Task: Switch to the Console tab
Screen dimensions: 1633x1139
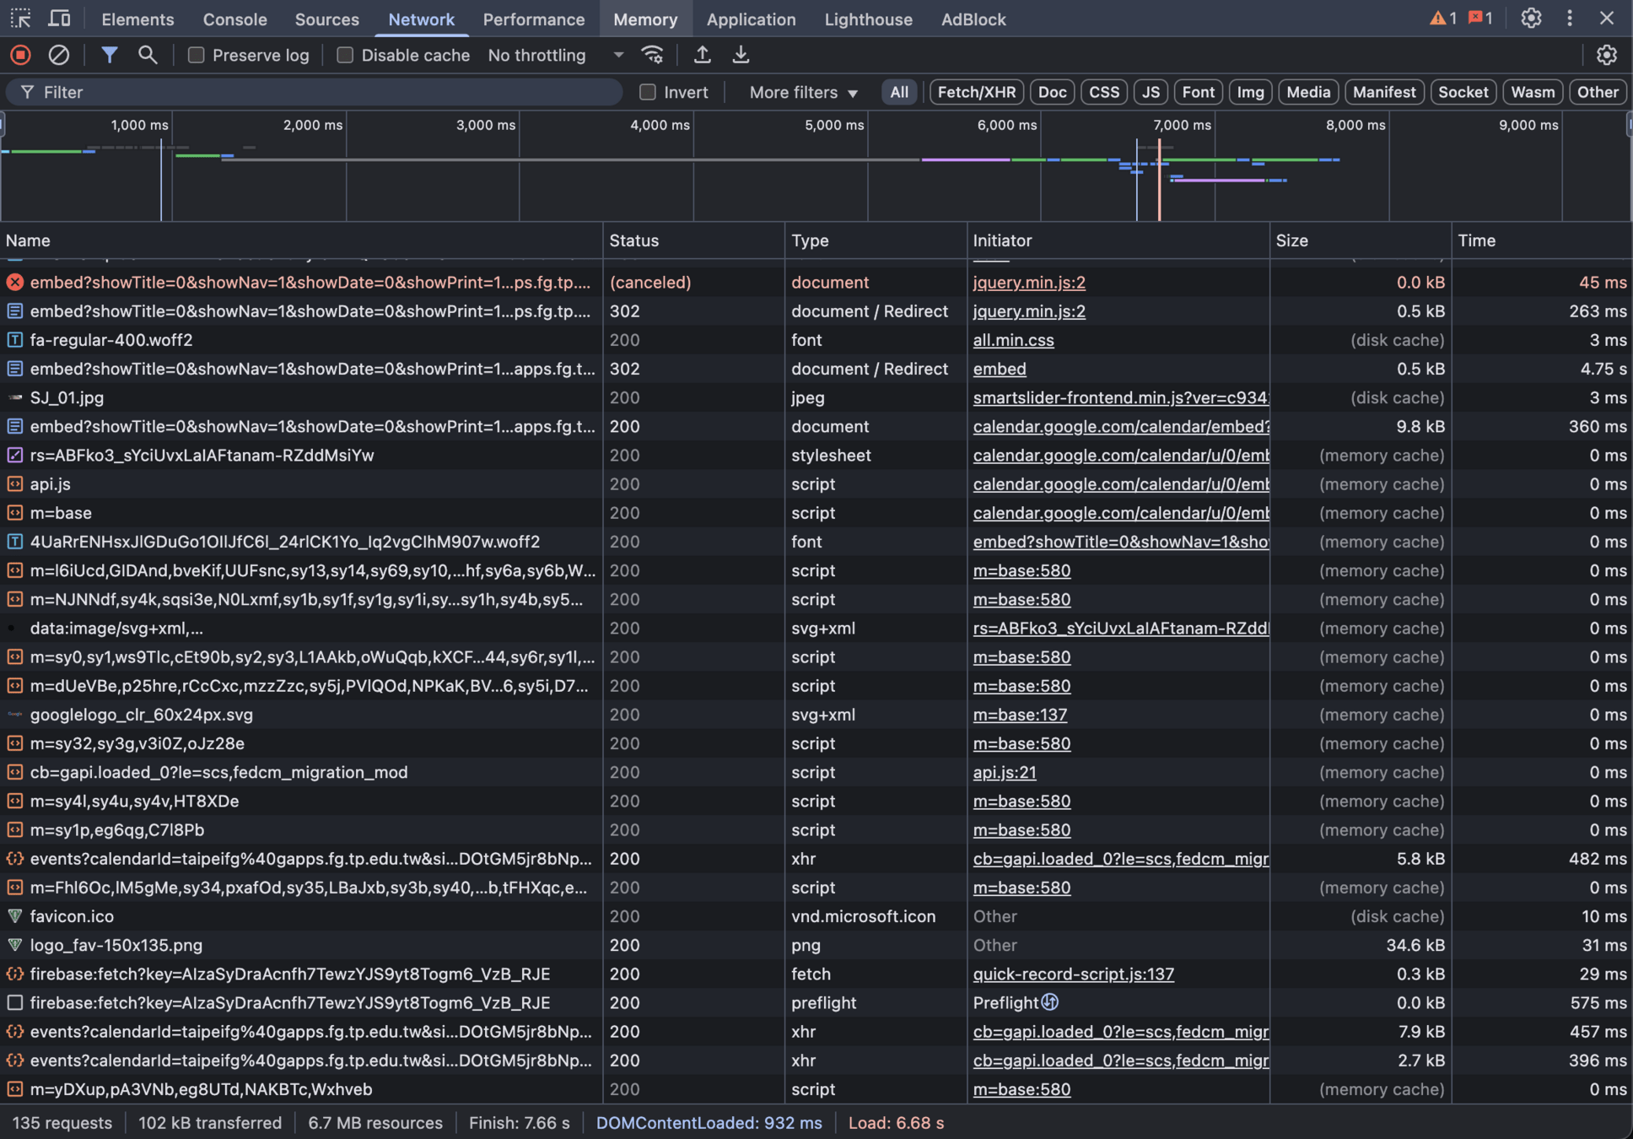Action: click(x=234, y=19)
